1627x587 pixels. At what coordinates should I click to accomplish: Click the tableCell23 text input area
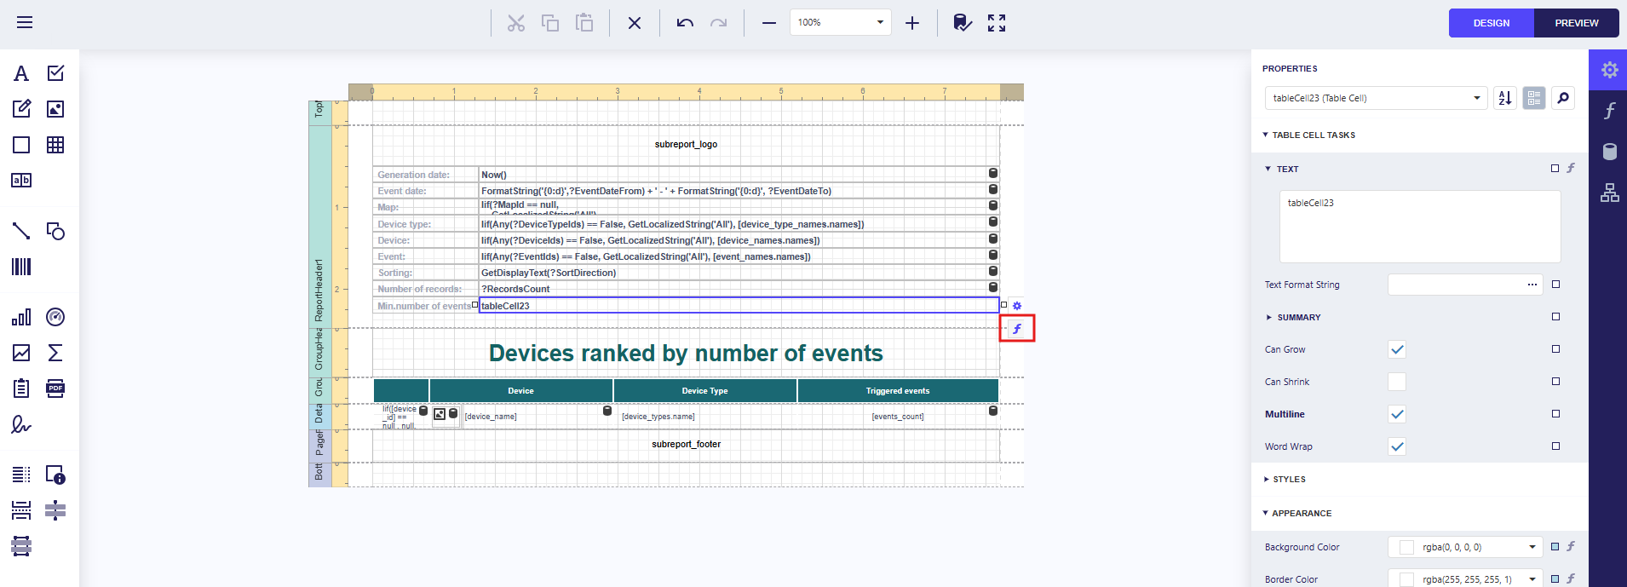(1419, 227)
